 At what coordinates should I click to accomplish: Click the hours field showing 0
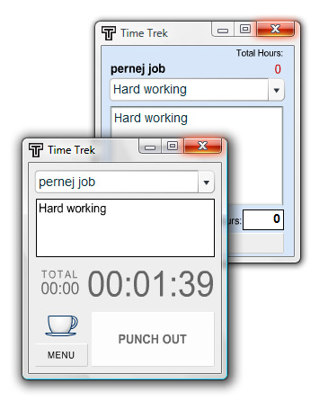tap(263, 219)
